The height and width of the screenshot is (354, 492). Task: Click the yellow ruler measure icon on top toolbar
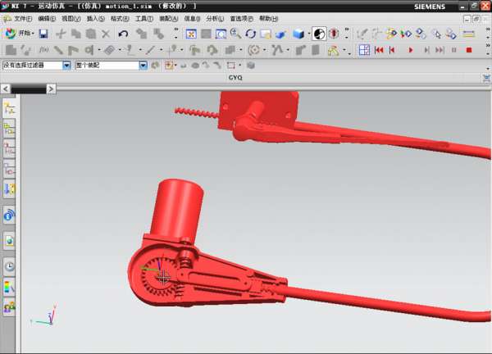tap(468, 34)
